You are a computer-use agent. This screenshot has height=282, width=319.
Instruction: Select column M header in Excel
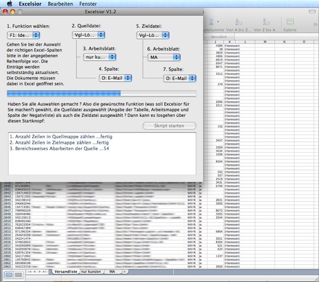tap(265, 42)
